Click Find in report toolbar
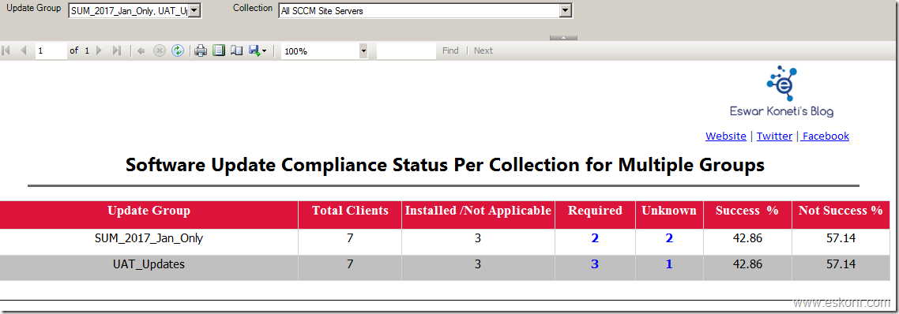The height and width of the screenshot is (314, 899). coord(450,50)
